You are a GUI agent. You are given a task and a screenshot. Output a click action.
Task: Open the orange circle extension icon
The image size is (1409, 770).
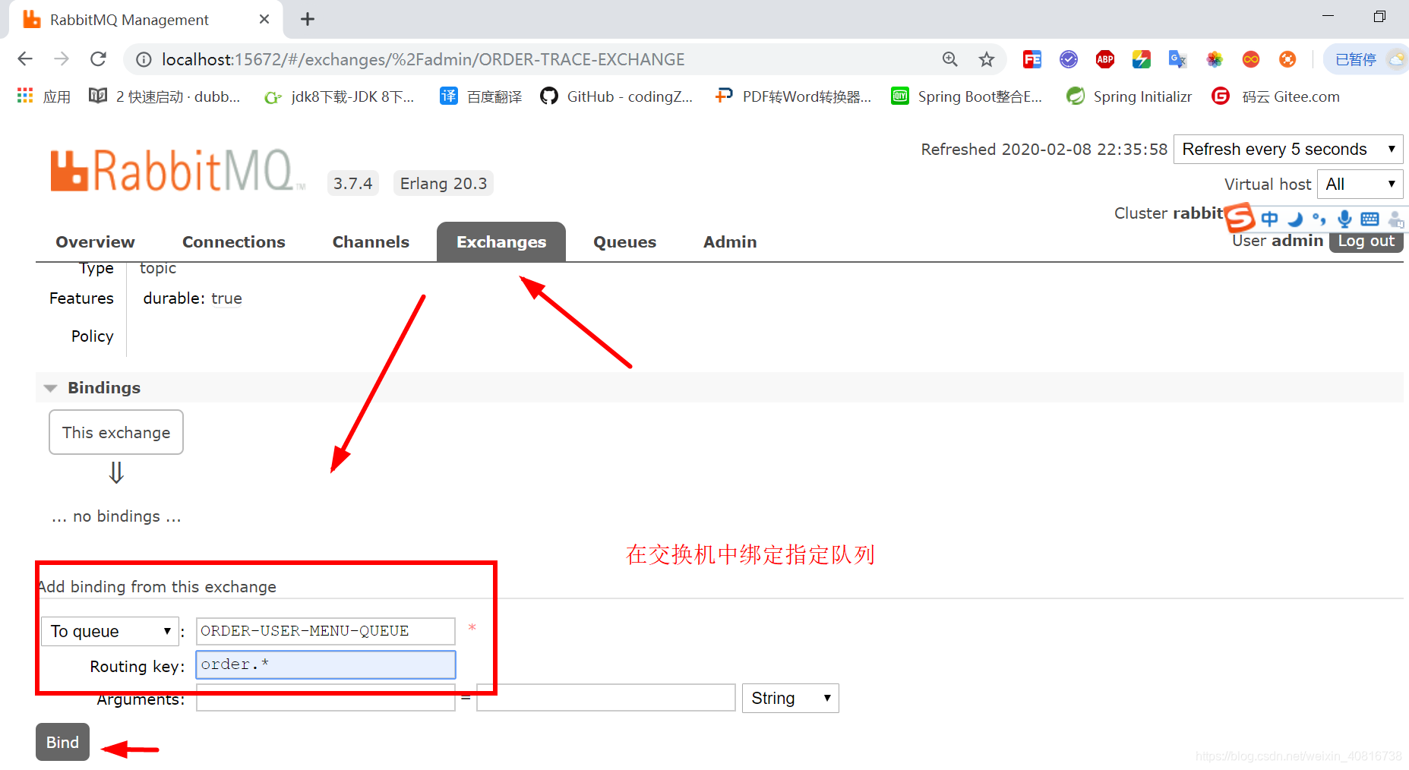tap(1287, 59)
